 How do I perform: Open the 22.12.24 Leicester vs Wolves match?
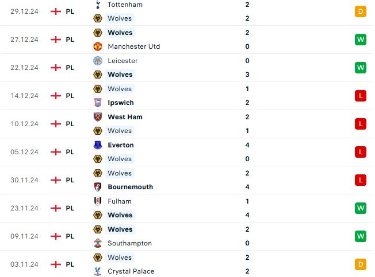[186, 68]
